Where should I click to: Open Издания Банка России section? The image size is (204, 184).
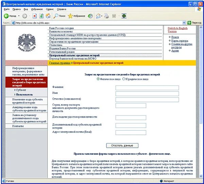[62, 48]
